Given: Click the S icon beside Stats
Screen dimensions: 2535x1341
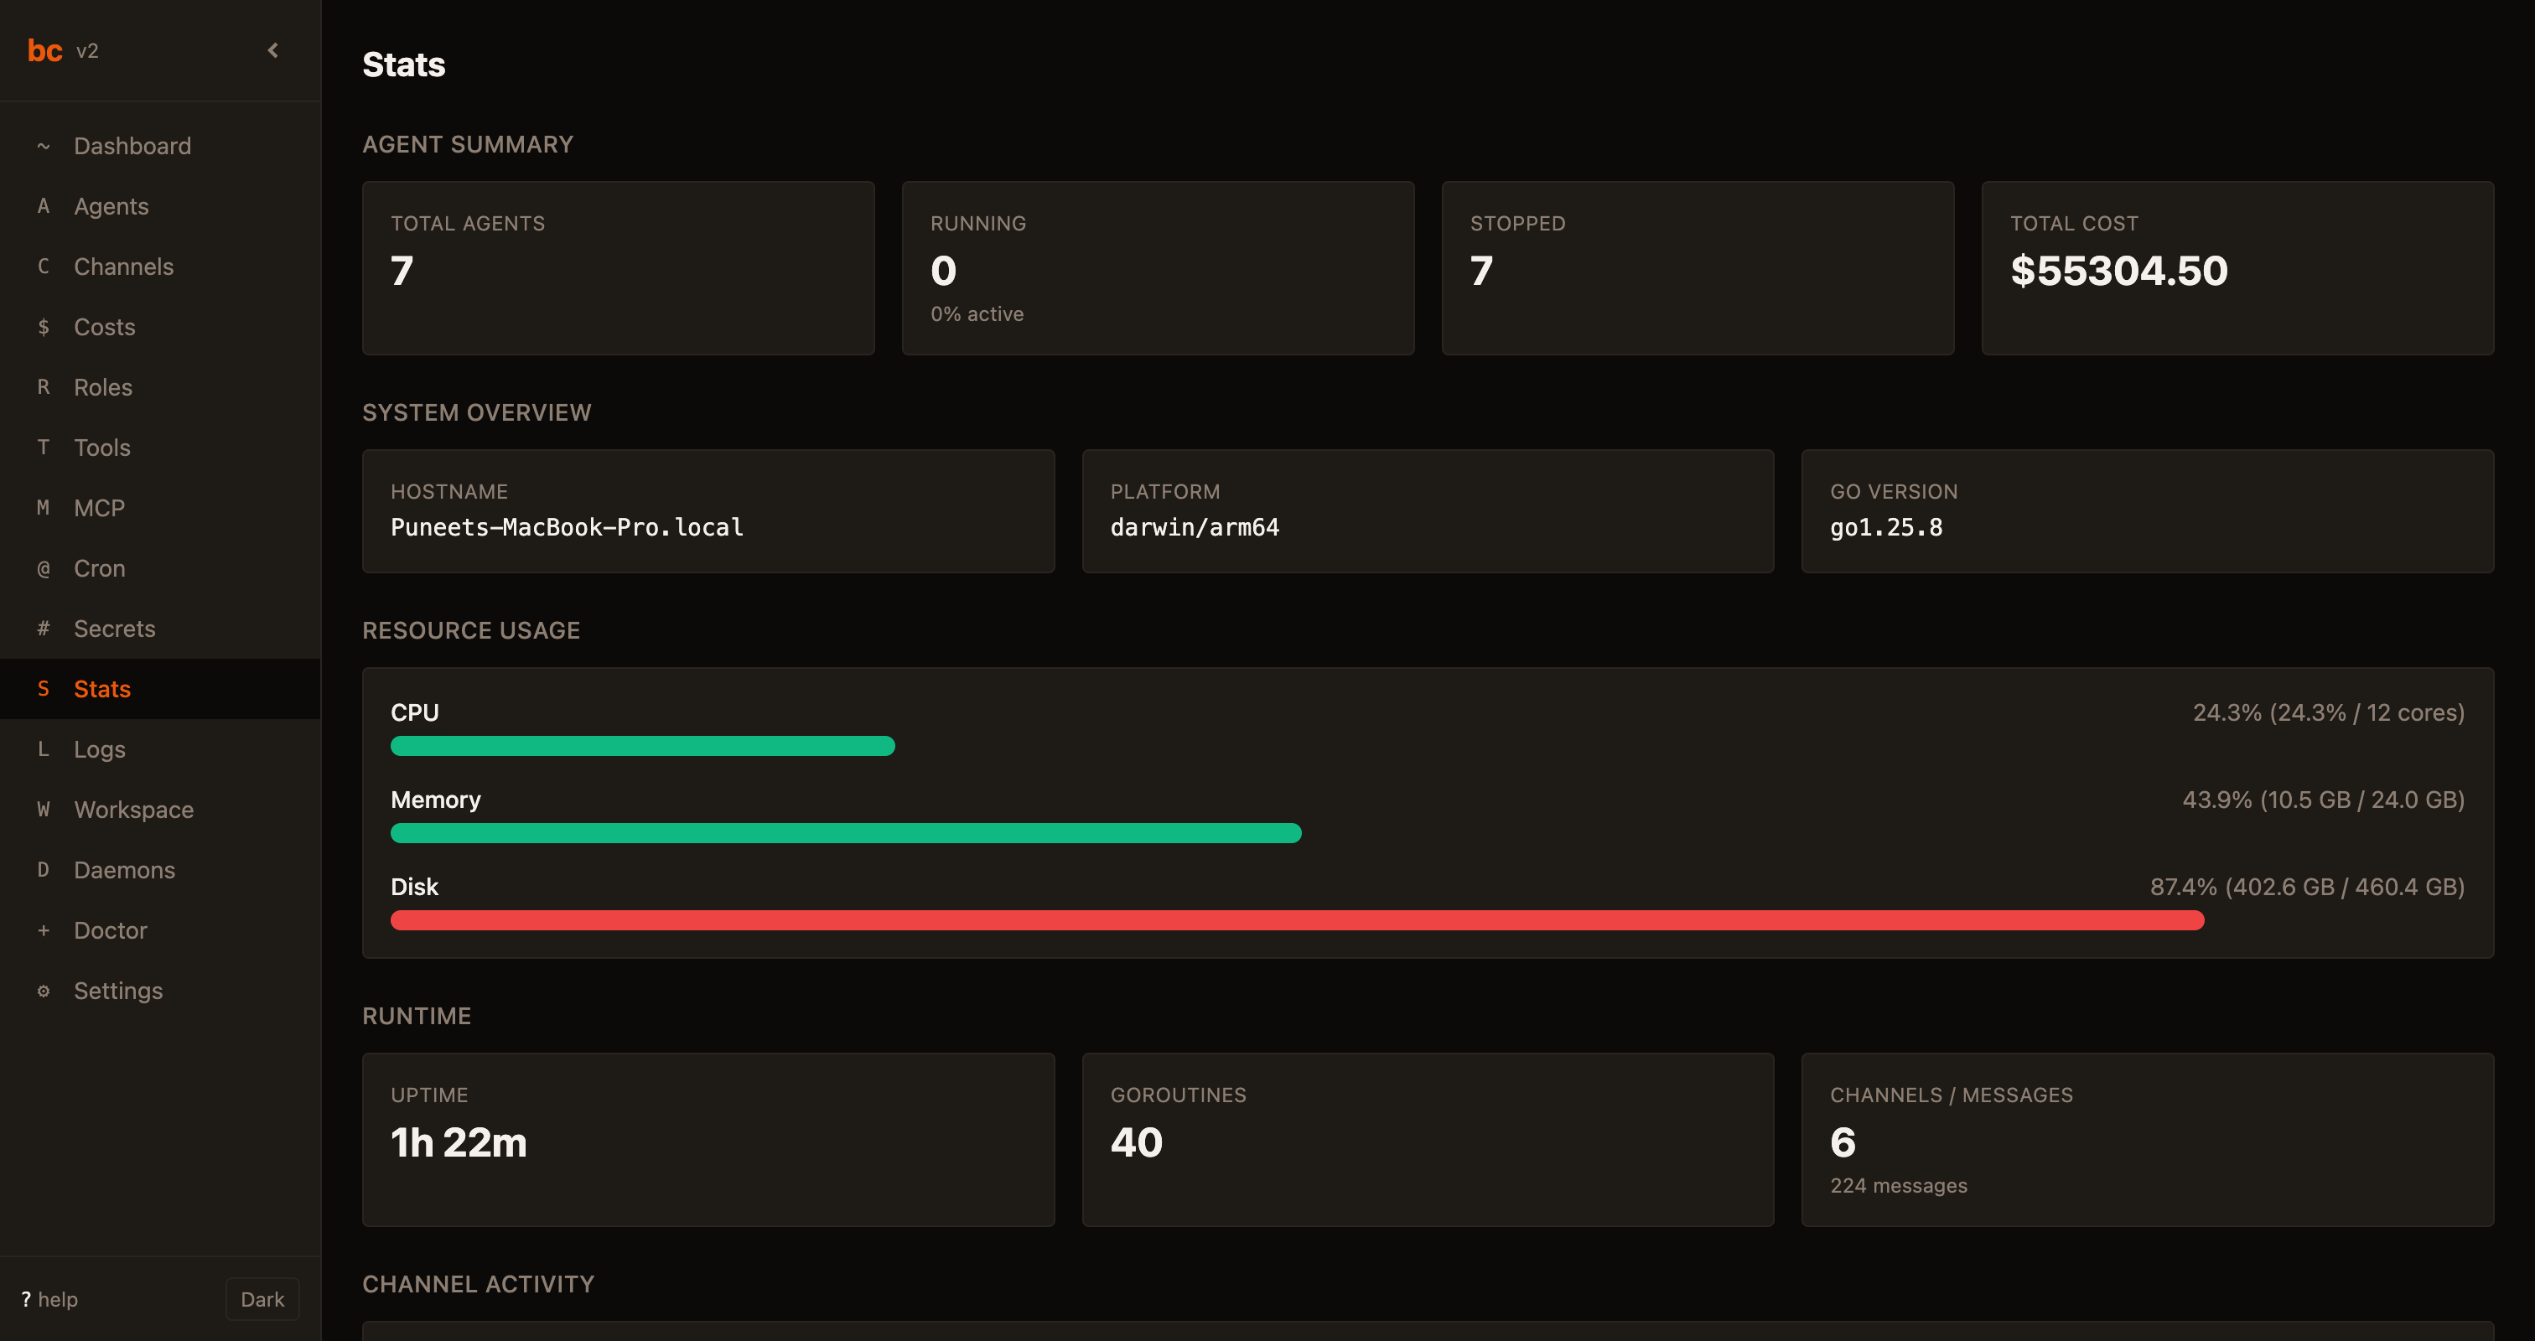Looking at the screenshot, I should (x=44, y=689).
